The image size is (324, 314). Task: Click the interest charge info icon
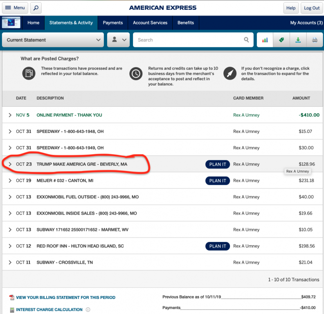click(x=88, y=310)
